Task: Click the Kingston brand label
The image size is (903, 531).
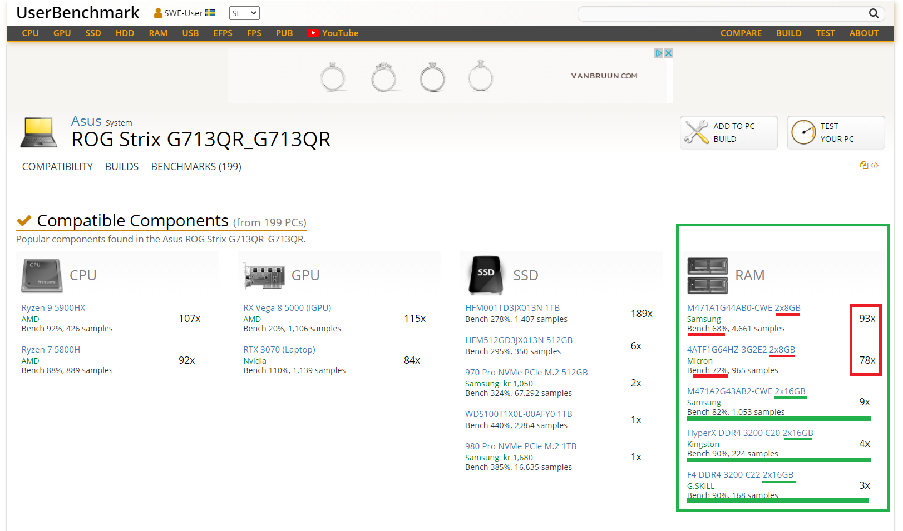Action: (x=703, y=444)
